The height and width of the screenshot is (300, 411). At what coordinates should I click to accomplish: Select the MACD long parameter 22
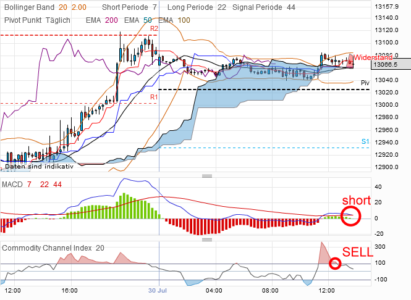(x=44, y=185)
